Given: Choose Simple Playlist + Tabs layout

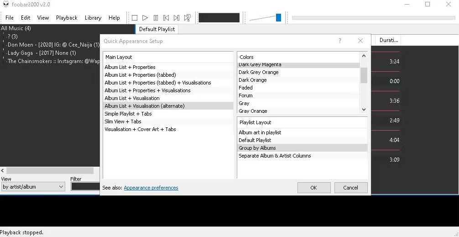Looking at the screenshot, I should click(168, 114).
